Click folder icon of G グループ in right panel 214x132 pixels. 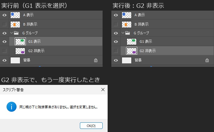pyautogui.click(x=128, y=33)
